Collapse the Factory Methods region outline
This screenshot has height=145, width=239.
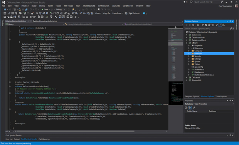click(x=10, y=82)
